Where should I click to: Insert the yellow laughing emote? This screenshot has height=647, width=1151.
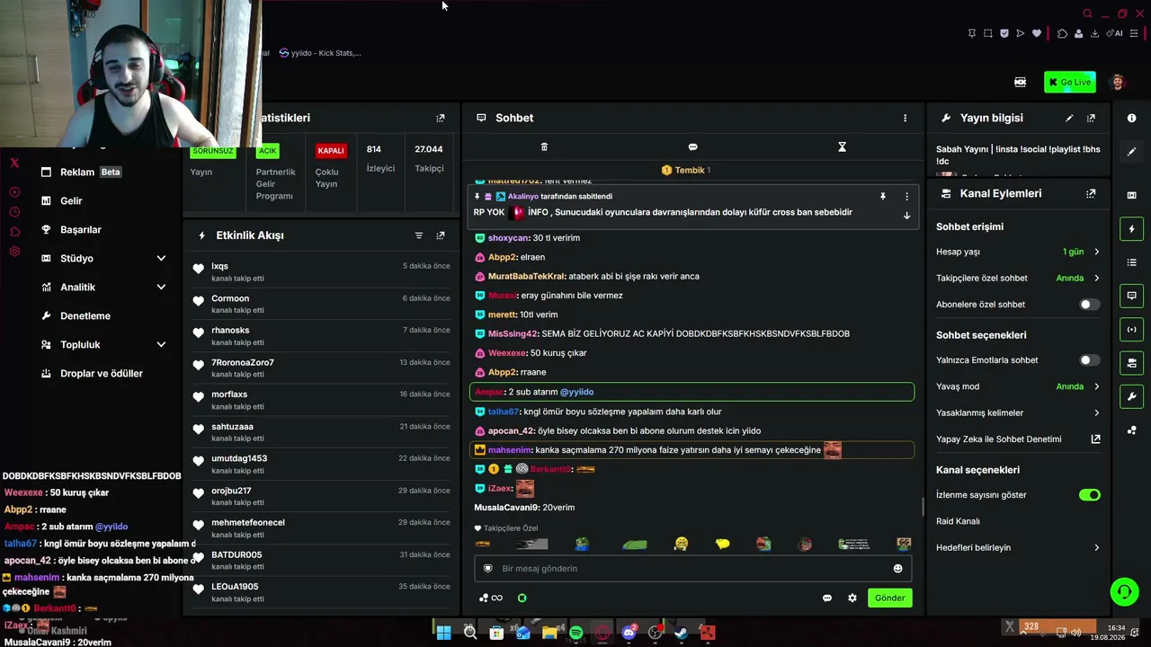[682, 544]
